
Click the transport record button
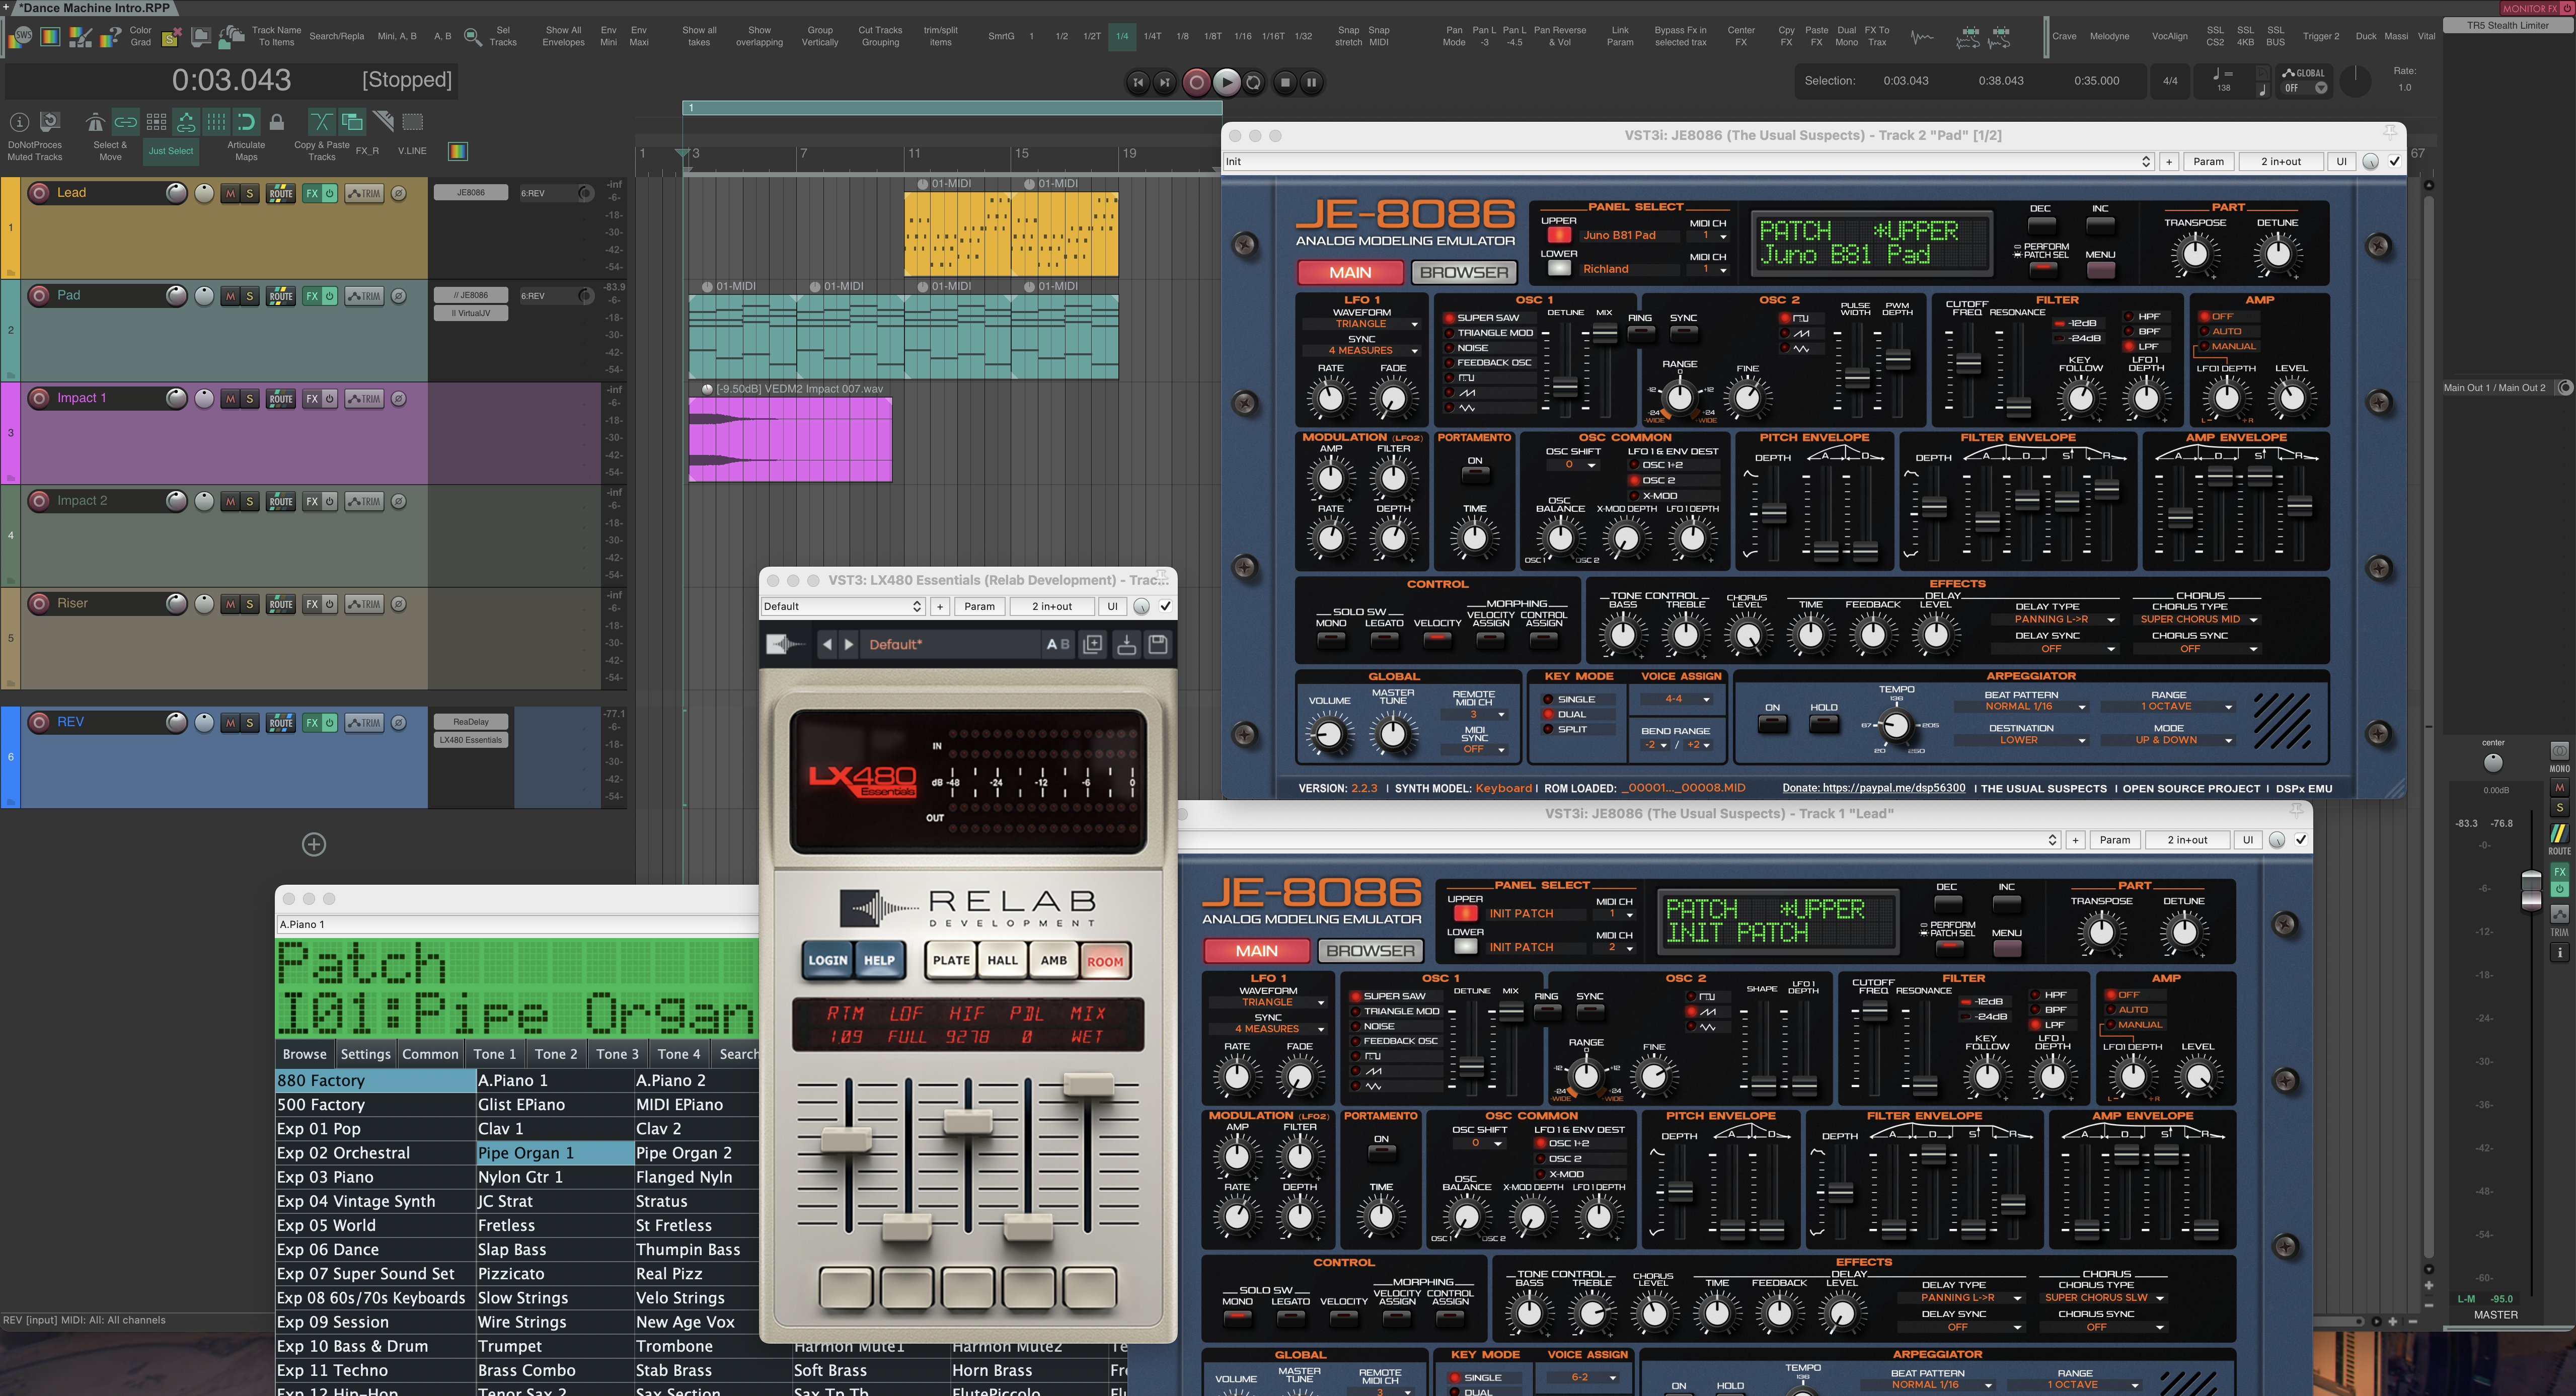[x=1196, y=83]
